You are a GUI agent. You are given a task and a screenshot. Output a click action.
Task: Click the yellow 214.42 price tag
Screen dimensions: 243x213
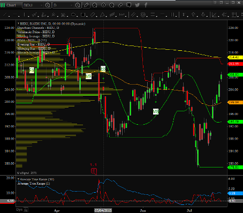(x=236, y=57)
